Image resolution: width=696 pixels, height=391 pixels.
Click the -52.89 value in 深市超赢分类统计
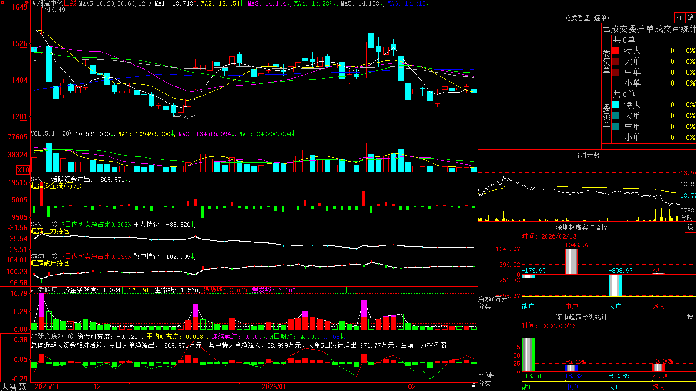click(619, 376)
